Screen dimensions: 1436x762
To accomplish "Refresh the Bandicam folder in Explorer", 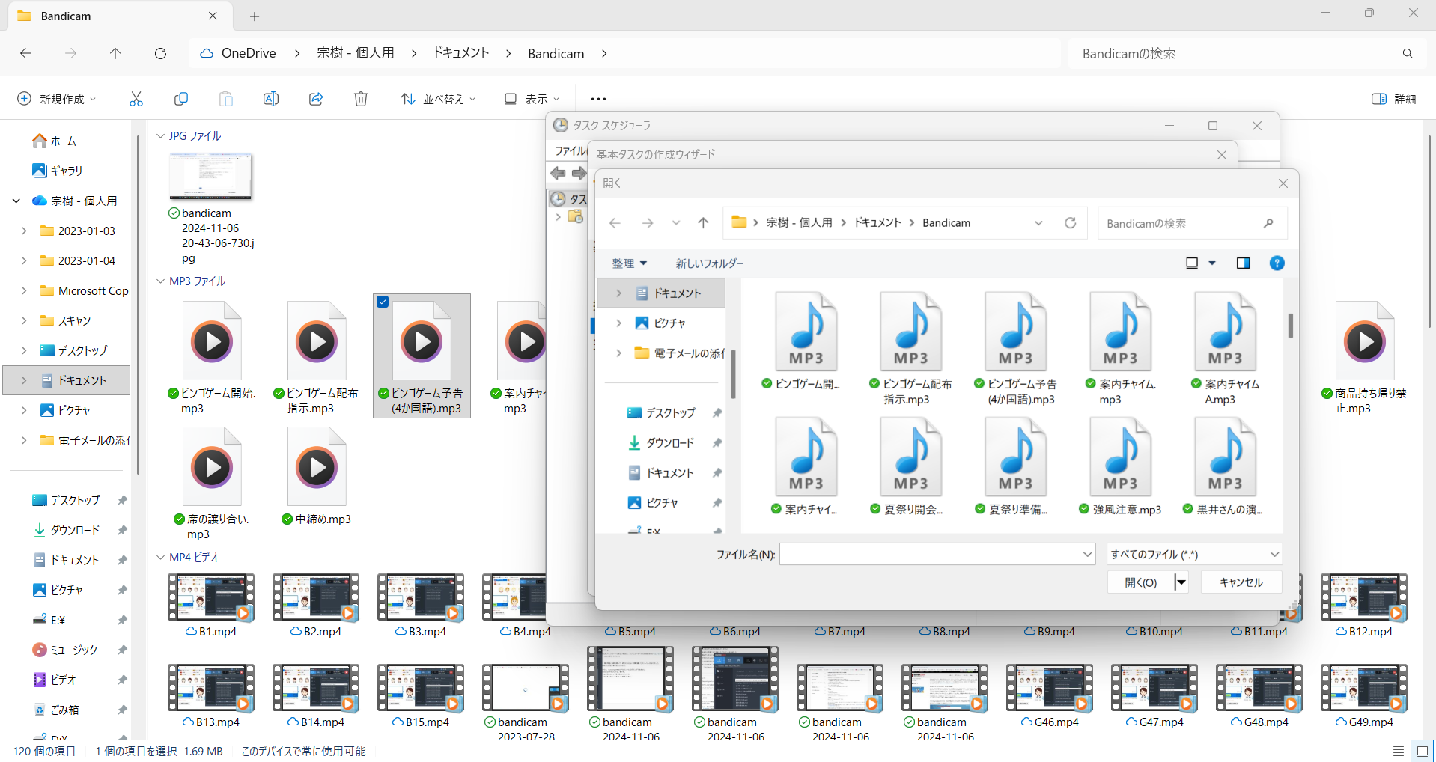I will click(x=160, y=53).
